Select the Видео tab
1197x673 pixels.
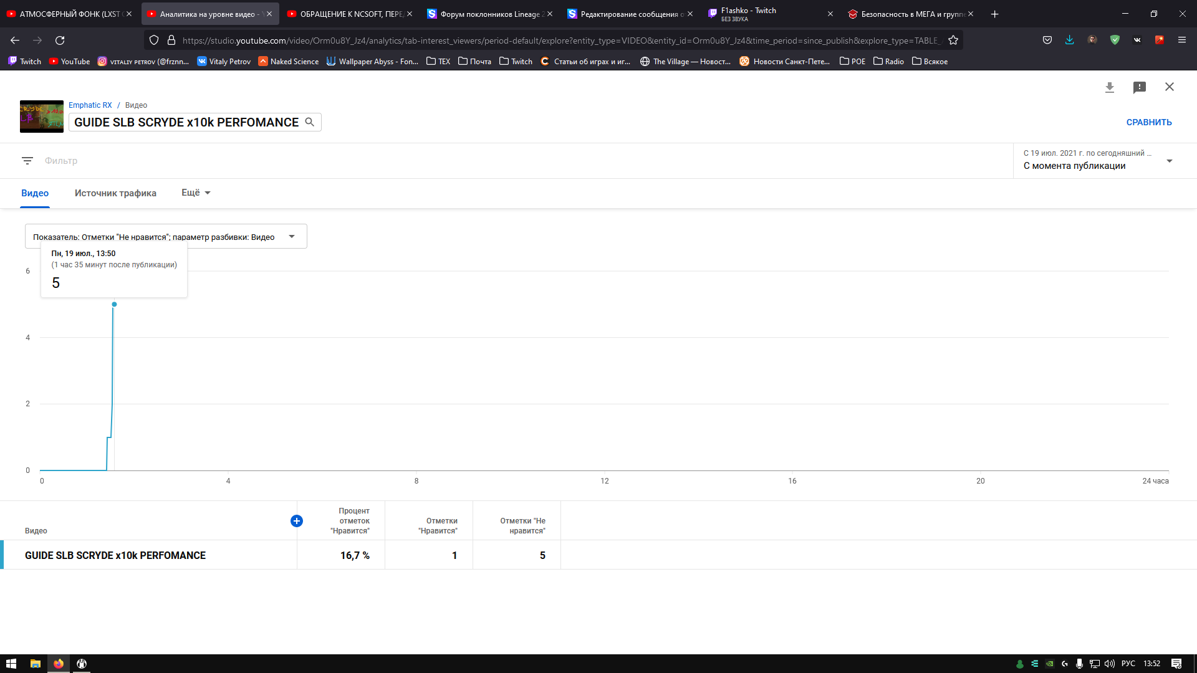point(35,193)
